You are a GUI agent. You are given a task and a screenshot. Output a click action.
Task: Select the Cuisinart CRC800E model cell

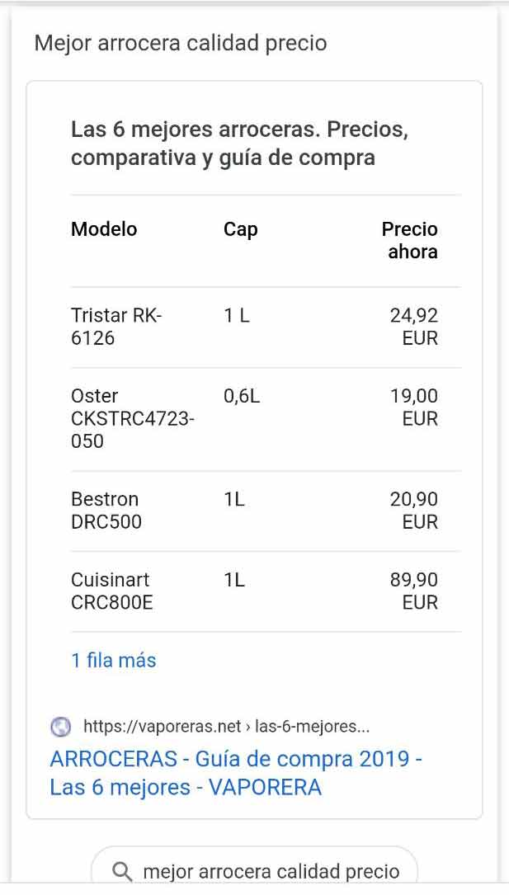(x=111, y=591)
